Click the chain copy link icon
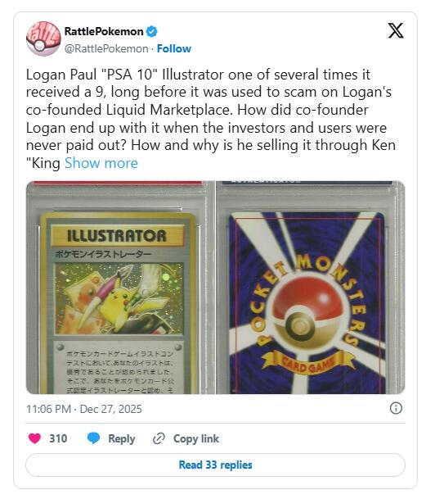The image size is (426, 499). point(159,438)
